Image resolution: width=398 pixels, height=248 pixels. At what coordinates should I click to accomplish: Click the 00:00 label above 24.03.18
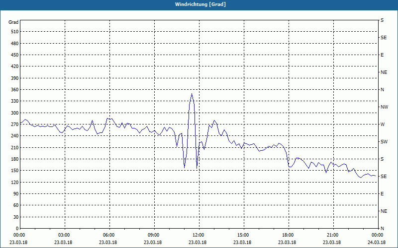[378, 235]
